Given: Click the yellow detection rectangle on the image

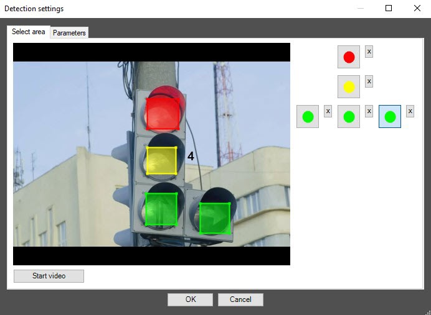Looking at the screenshot, I should tap(161, 161).
